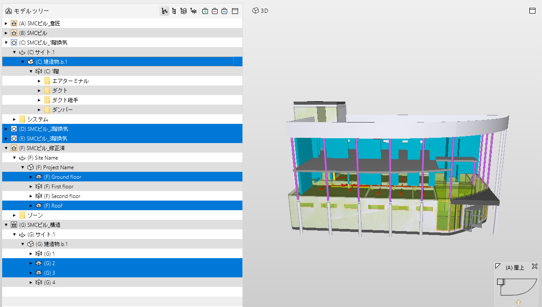Viewport: 542px width, 307px height.
Task: Select the (G) サイト.1 row
Action: click(122, 234)
